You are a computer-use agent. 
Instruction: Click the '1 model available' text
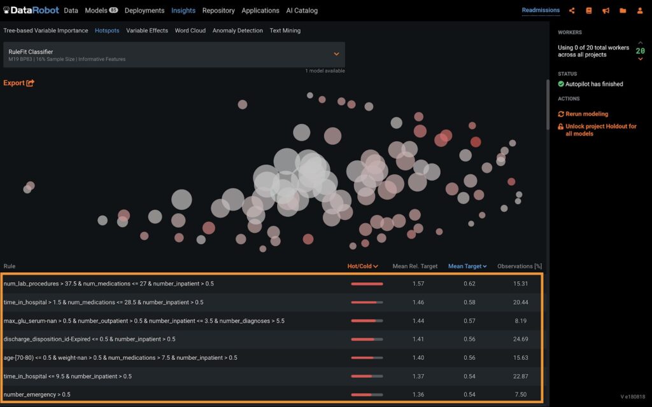click(325, 71)
